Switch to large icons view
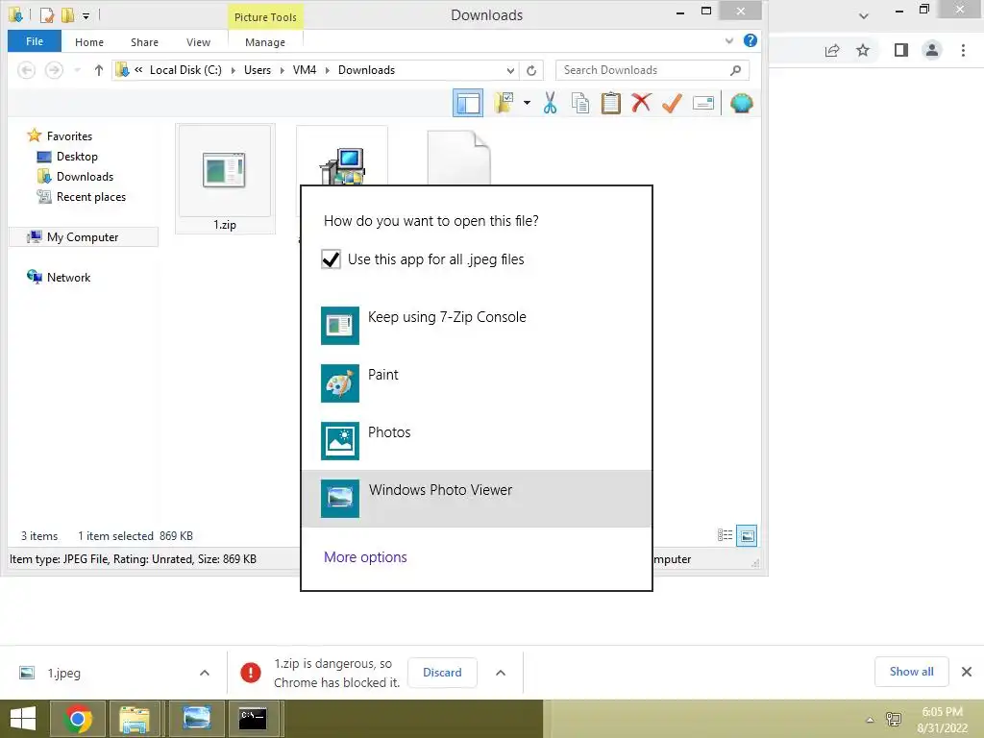Viewport: 984px width, 738px height. coord(747,536)
